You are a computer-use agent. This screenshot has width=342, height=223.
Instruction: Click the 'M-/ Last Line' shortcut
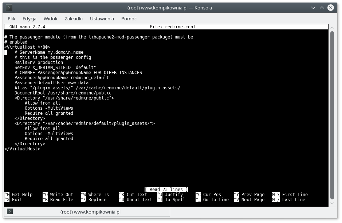pyautogui.click(x=289, y=199)
